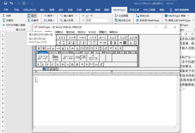Open the 样式(S) menu in MathType

[82, 32]
